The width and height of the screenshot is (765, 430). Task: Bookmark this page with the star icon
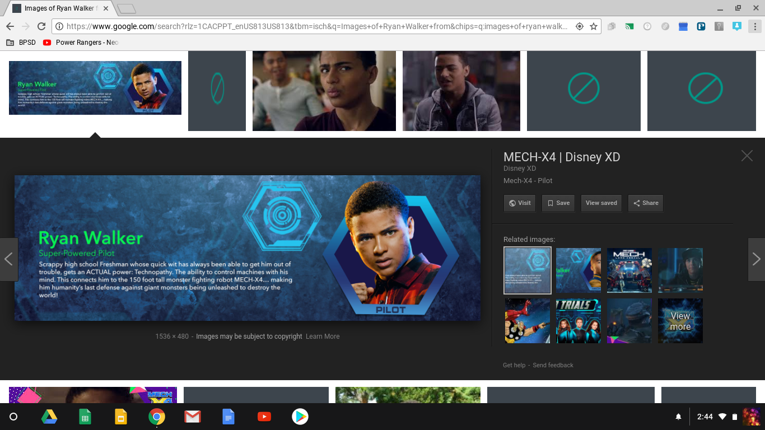tap(594, 26)
